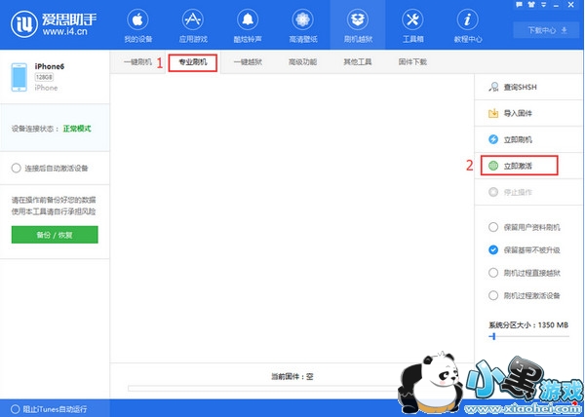Switch to the 一键越狱 tab
585x417 pixels.
(248, 61)
